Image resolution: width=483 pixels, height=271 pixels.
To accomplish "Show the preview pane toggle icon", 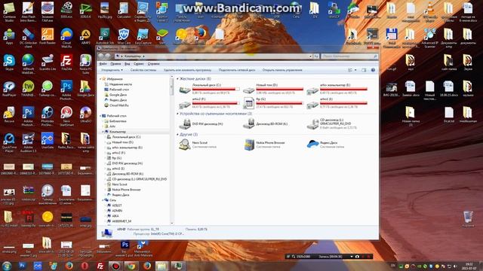I will click(364, 70).
